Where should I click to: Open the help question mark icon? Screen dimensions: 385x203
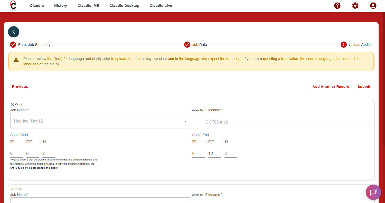(x=337, y=6)
